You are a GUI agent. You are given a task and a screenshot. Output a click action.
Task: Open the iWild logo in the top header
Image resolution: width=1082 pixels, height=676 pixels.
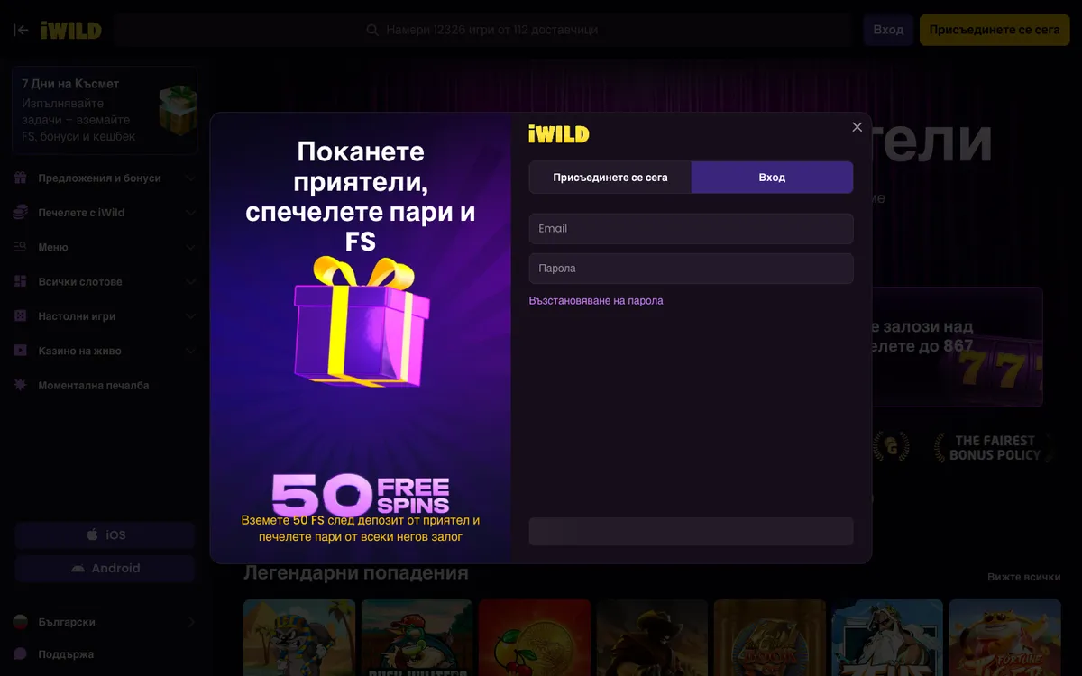pyautogui.click(x=71, y=30)
